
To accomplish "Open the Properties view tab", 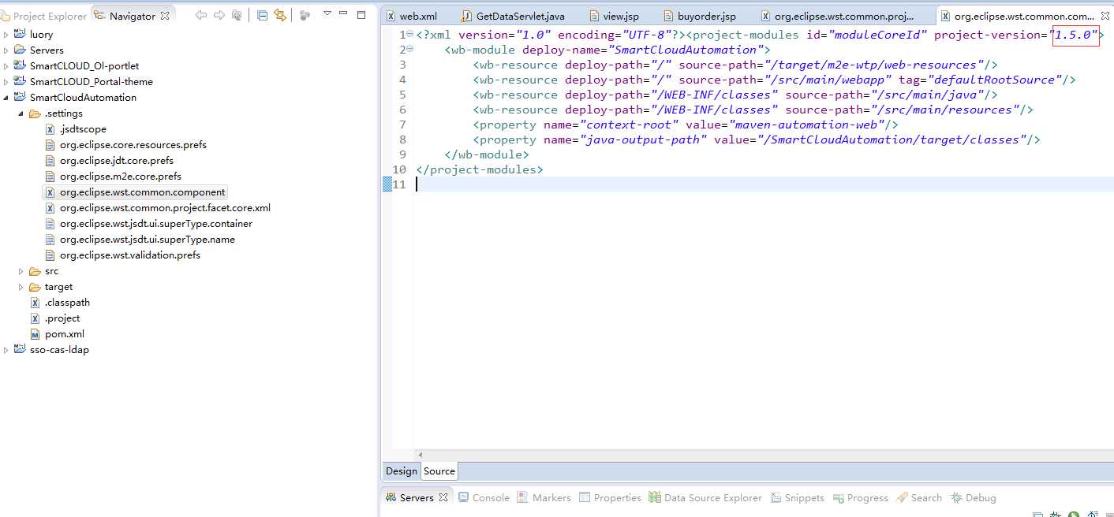I will point(610,498).
